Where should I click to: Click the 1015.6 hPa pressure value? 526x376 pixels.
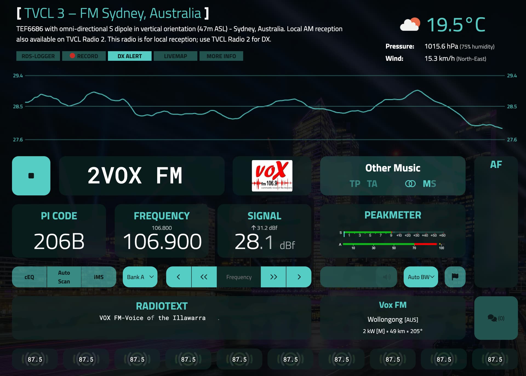pos(441,46)
